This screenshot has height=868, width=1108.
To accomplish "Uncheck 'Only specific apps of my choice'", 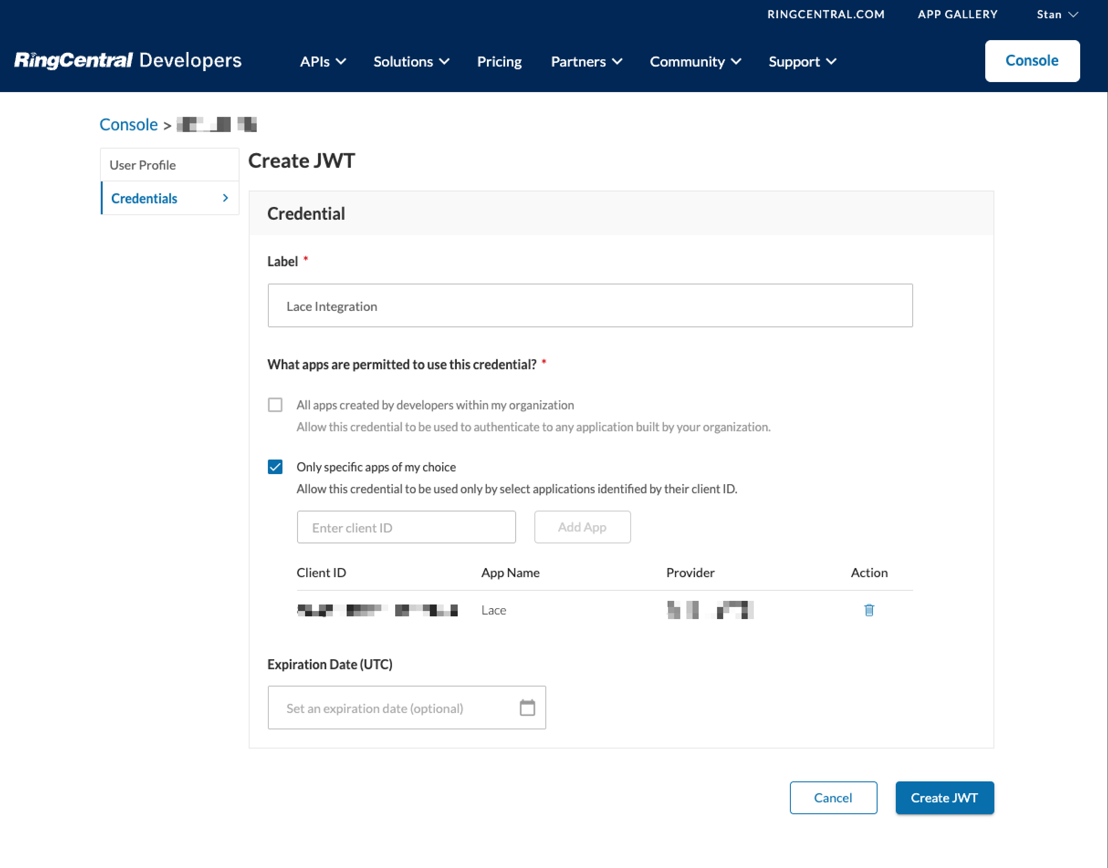I will [x=275, y=466].
